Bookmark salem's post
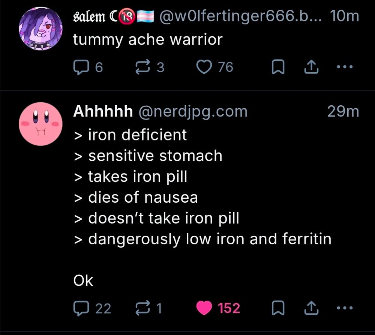Image resolution: width=375 pixels, height=335 pixels. pyautogui.click(x=277, y=67)
